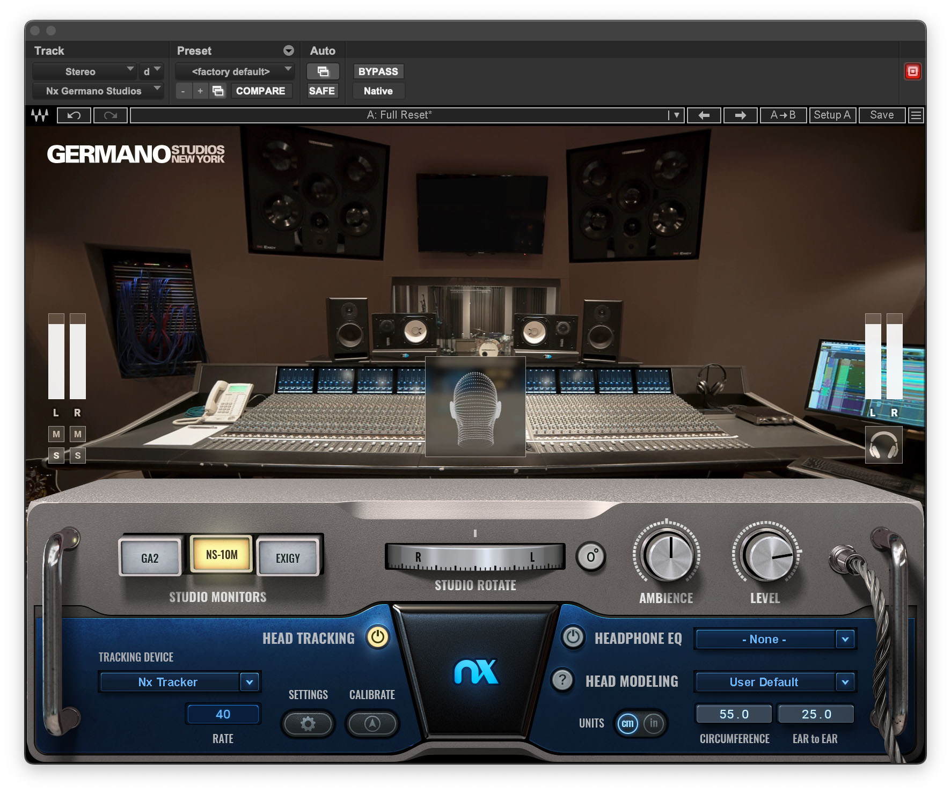Click the undo arrow icon
The width and height of the screenshot is (951, 793).
click(x=74, y=115)
